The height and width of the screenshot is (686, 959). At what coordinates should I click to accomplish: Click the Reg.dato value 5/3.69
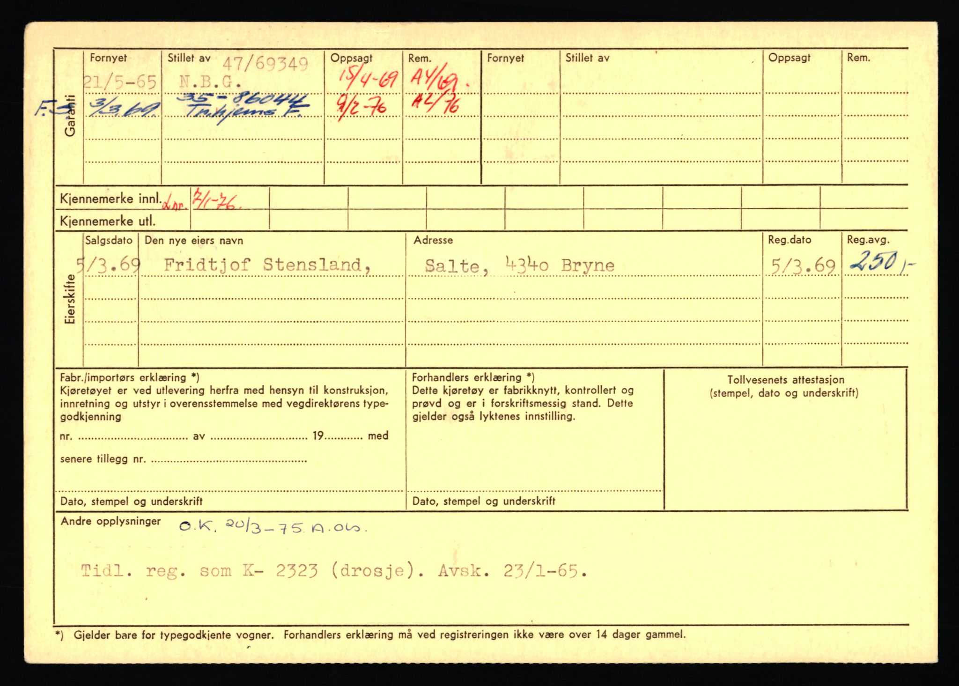803,266
